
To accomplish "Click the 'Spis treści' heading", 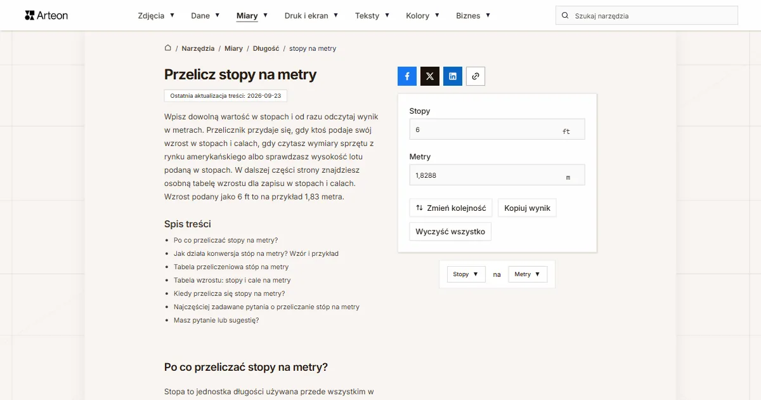I will pos(188,224).
